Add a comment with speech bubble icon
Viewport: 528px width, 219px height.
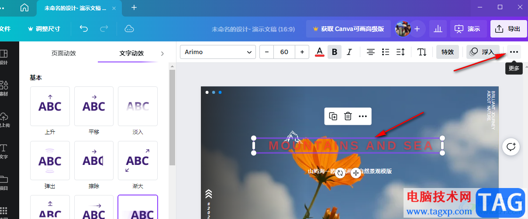[x=511, y=147]
